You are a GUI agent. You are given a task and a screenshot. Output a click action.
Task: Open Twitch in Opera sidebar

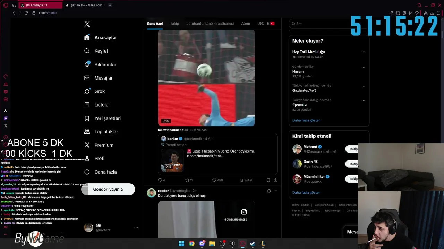[6, 118]
